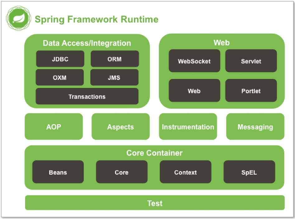Select the Beans module box
295x219 pixels.
(58, 172)
